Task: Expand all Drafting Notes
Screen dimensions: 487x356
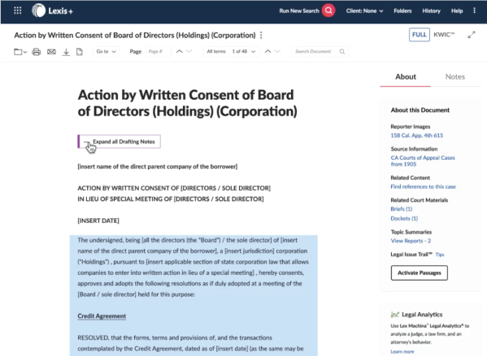Action: [120, 142]
